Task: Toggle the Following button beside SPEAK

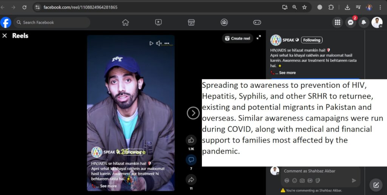Action: pyautogui.click(x=311, y=40)
